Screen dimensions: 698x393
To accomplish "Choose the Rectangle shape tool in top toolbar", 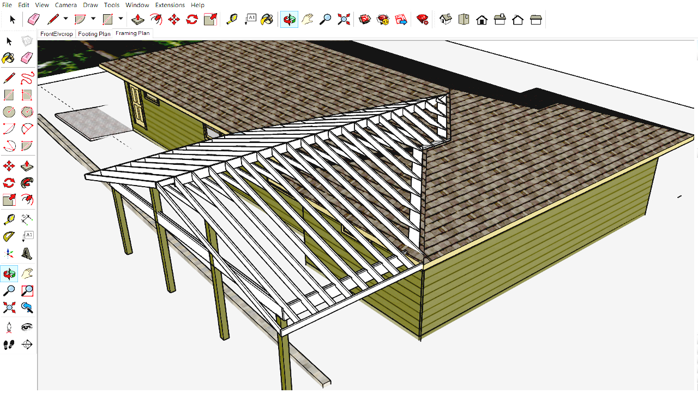I will [x=107, y=20].
